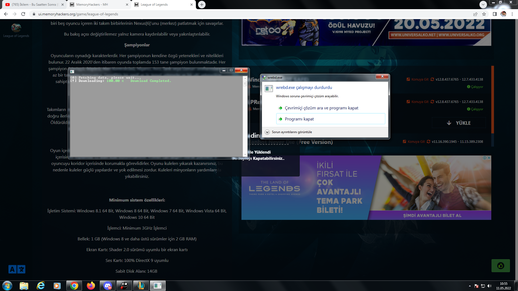The image size is (518, 291).
Task: Close the console window
Action: (x=241, y=70)
